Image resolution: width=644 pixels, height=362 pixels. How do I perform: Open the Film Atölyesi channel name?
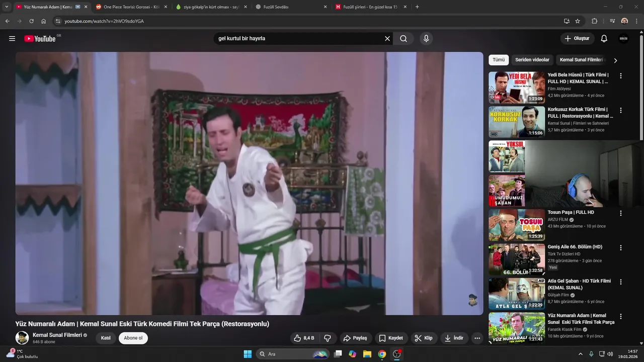click(559, 88)
